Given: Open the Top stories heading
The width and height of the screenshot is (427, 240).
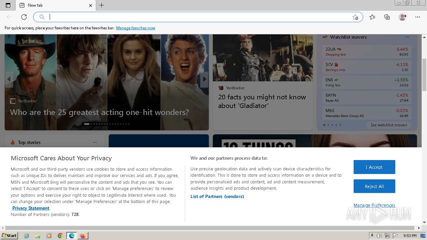Looking at the screenshot, I should coord(29,142).
